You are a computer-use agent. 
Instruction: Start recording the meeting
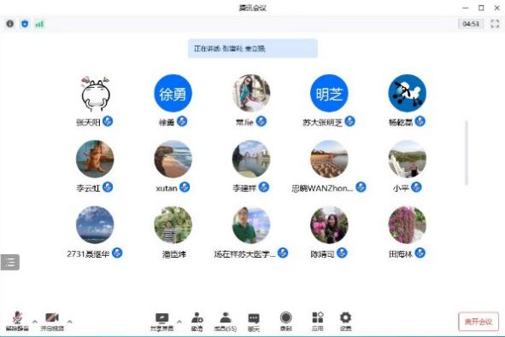point(285,322)
